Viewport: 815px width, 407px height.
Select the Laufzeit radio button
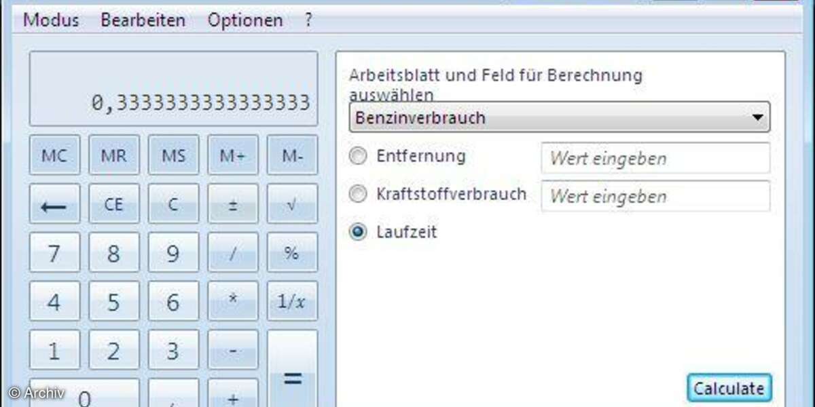coord(357,232)
